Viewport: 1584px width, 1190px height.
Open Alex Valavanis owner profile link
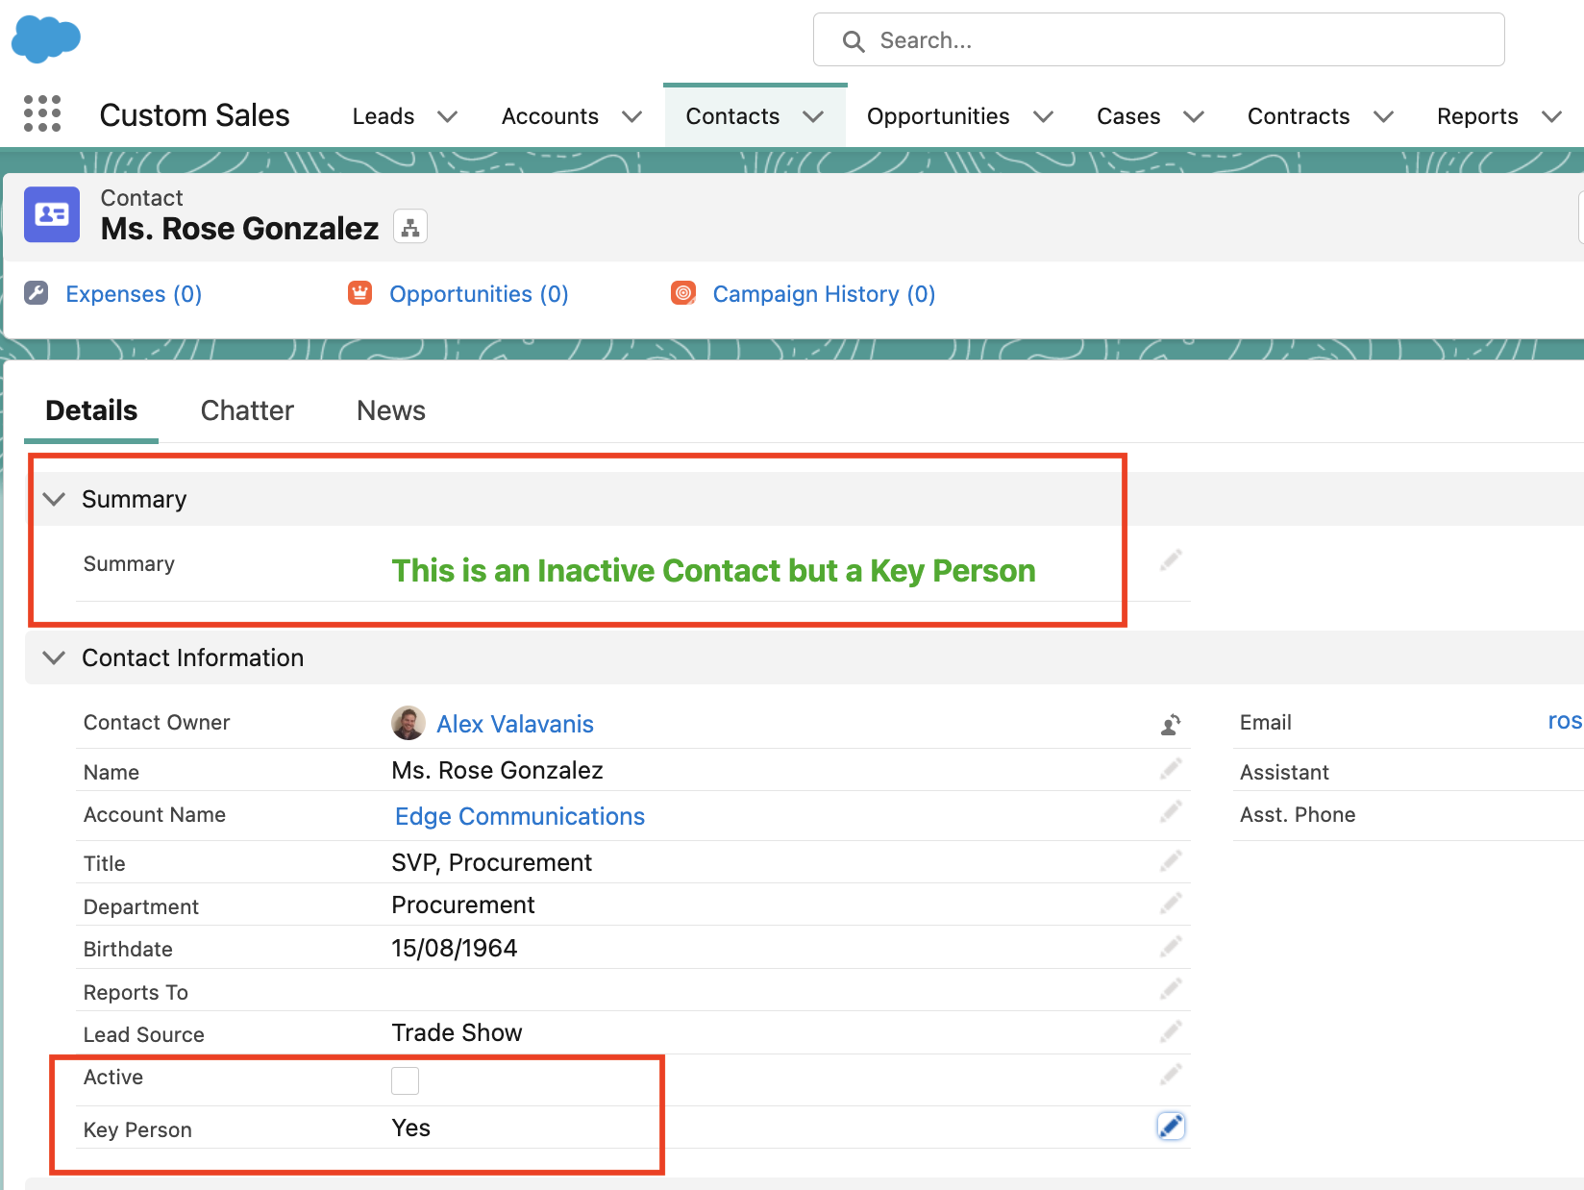(x=514, y=724)
